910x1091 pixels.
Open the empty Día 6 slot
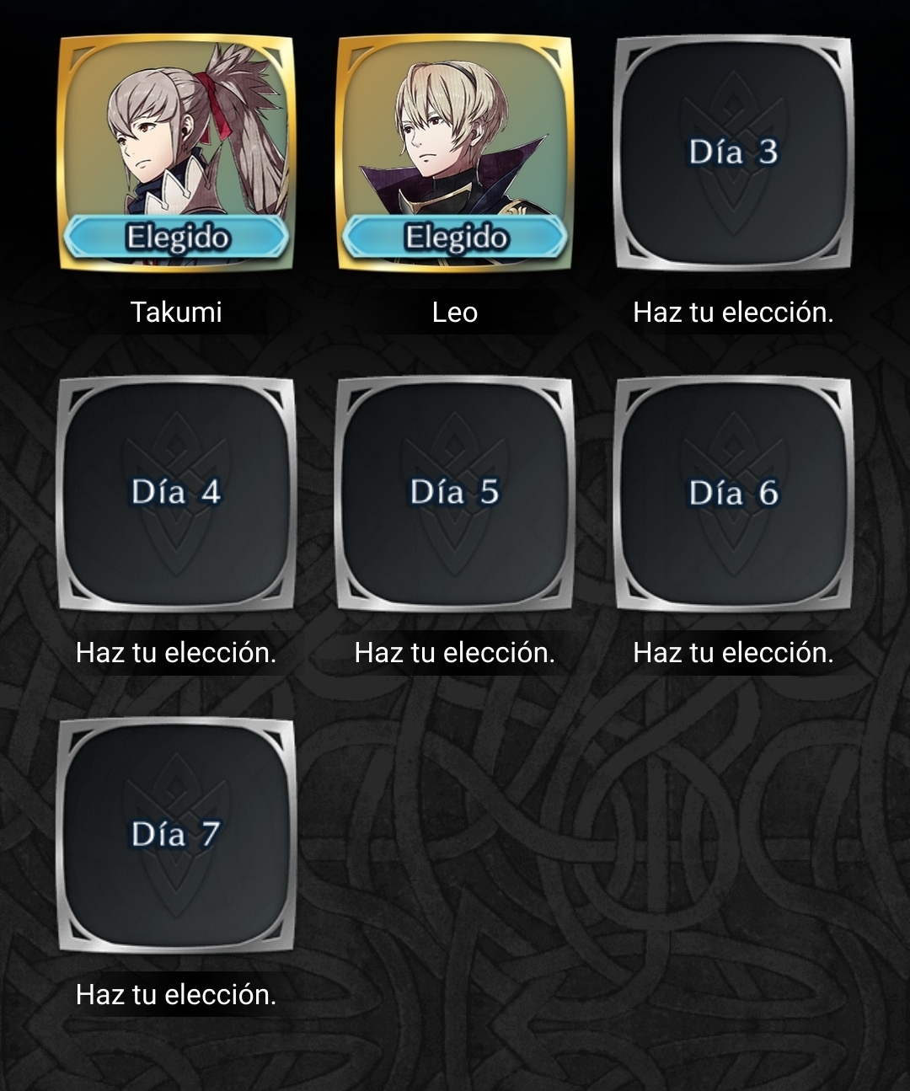733,494
